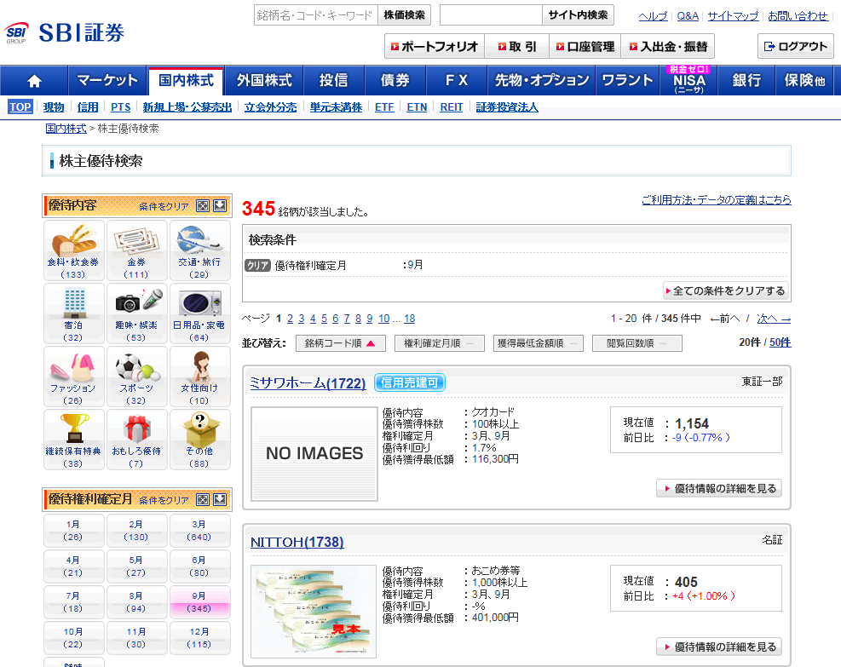841x667 pixels.
Task: Select the 女性向け category icon
Action: click(199, 377)
